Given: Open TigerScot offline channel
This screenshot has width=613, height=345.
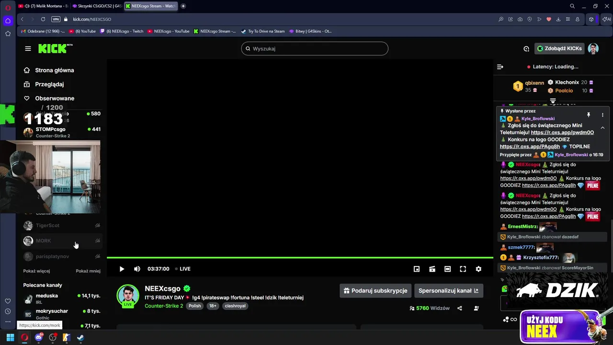Looking at the screenshot, I should 62,226.
